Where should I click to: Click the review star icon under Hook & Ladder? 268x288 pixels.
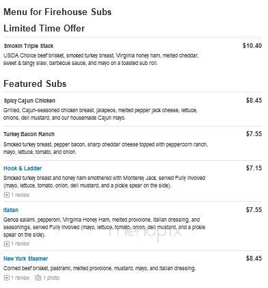pos(7,195)
